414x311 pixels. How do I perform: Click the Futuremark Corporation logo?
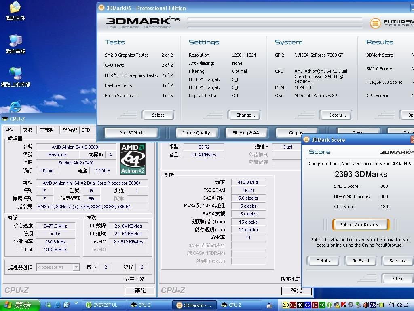(391, 23)
